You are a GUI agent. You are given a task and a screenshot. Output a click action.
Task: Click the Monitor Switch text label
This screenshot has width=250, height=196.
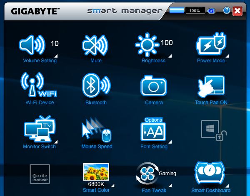point(40,147)
